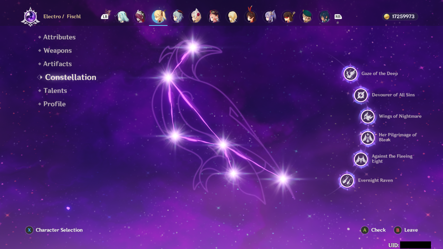The image size is (443, 249).
Task: Click the Mora coin icon
Action: point(387,17)
